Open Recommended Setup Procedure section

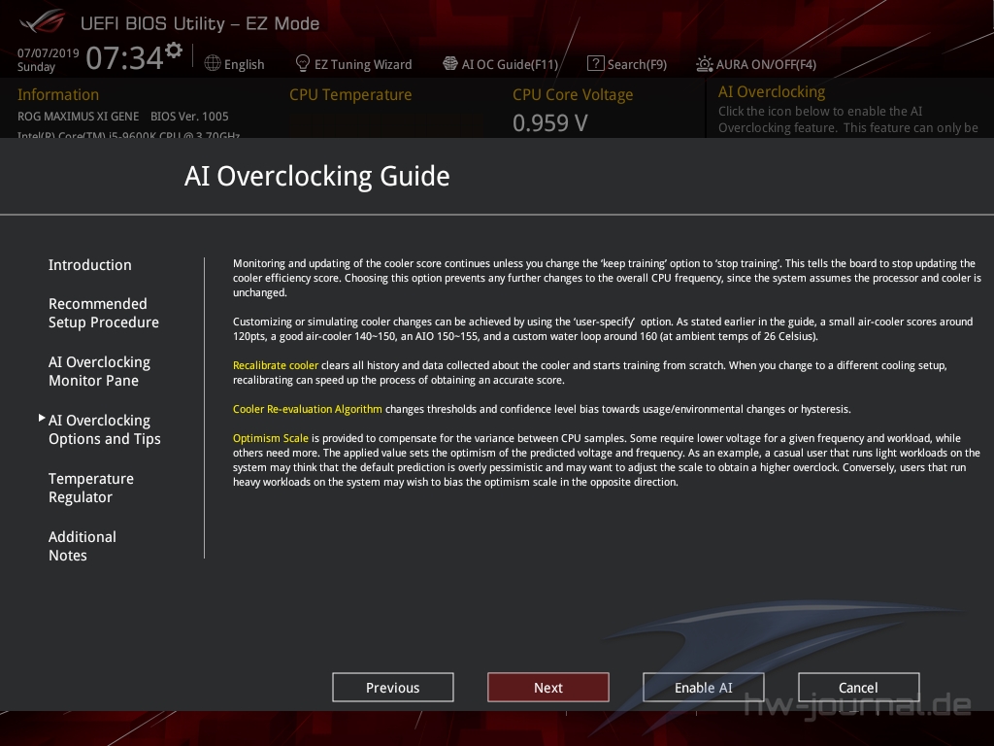click(103, 313)
